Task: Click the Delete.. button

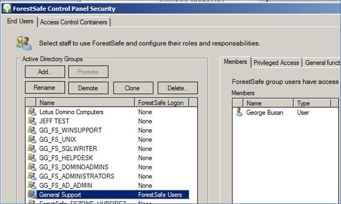Action: click(x=178, y=88)
